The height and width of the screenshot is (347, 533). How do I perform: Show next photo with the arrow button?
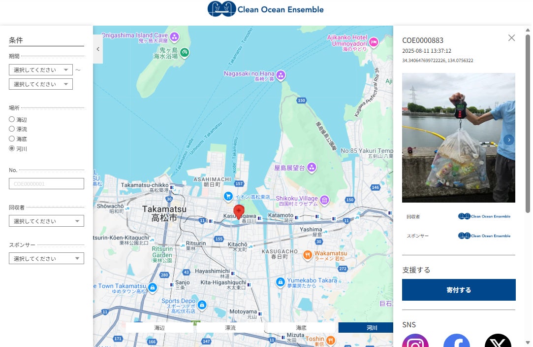[509, 140]
